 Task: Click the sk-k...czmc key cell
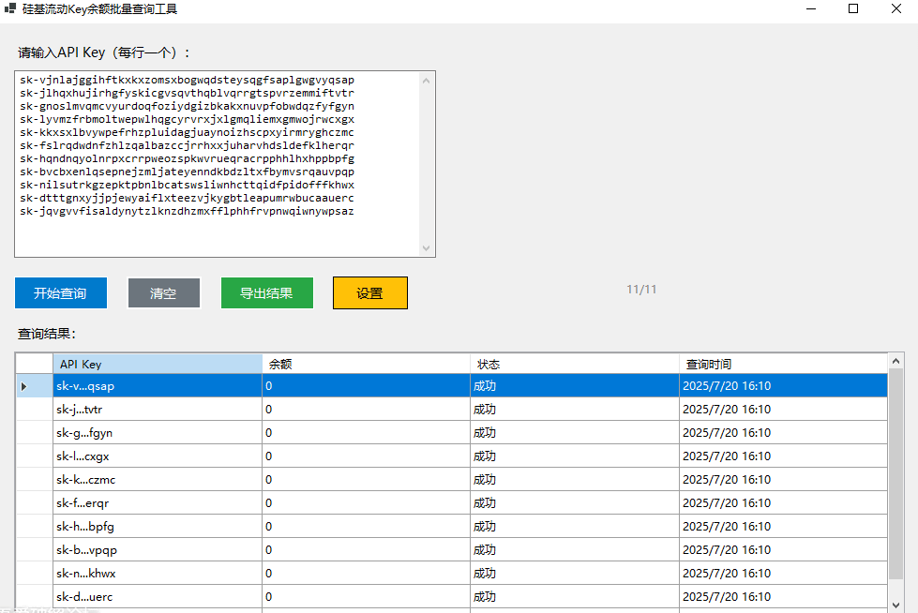point(158,480)
